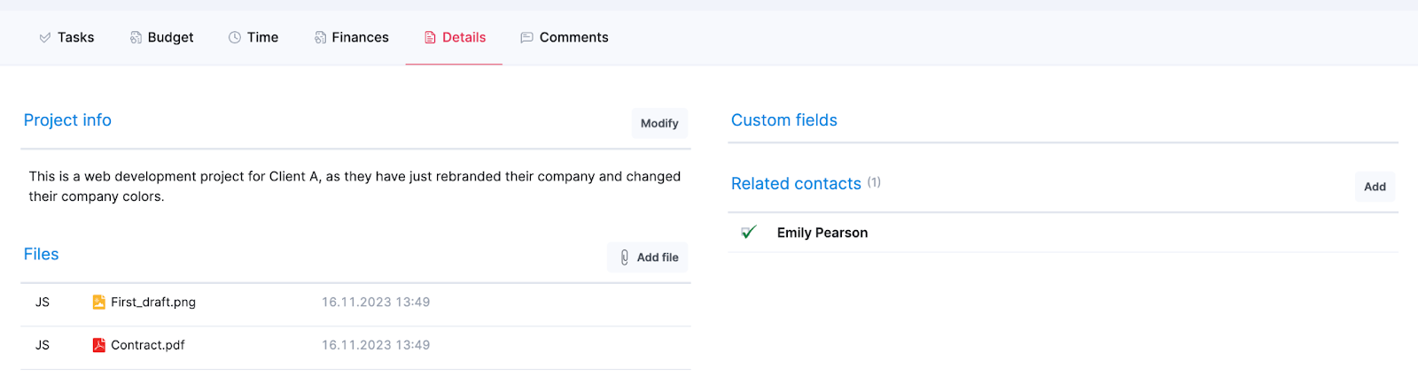Open the Contract.pdf file
The image size is (1418, 391).
148,345
